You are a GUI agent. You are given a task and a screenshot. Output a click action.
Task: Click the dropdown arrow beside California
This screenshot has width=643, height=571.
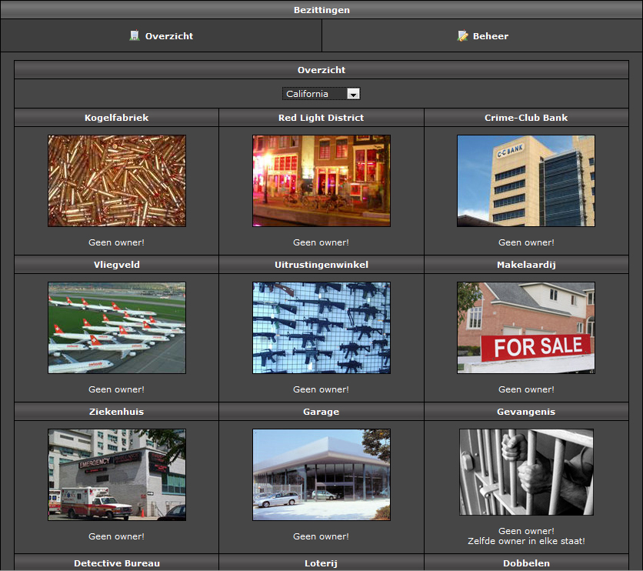[353, 94]
